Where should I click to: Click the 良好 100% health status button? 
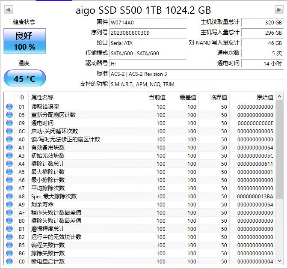[25, 41]
